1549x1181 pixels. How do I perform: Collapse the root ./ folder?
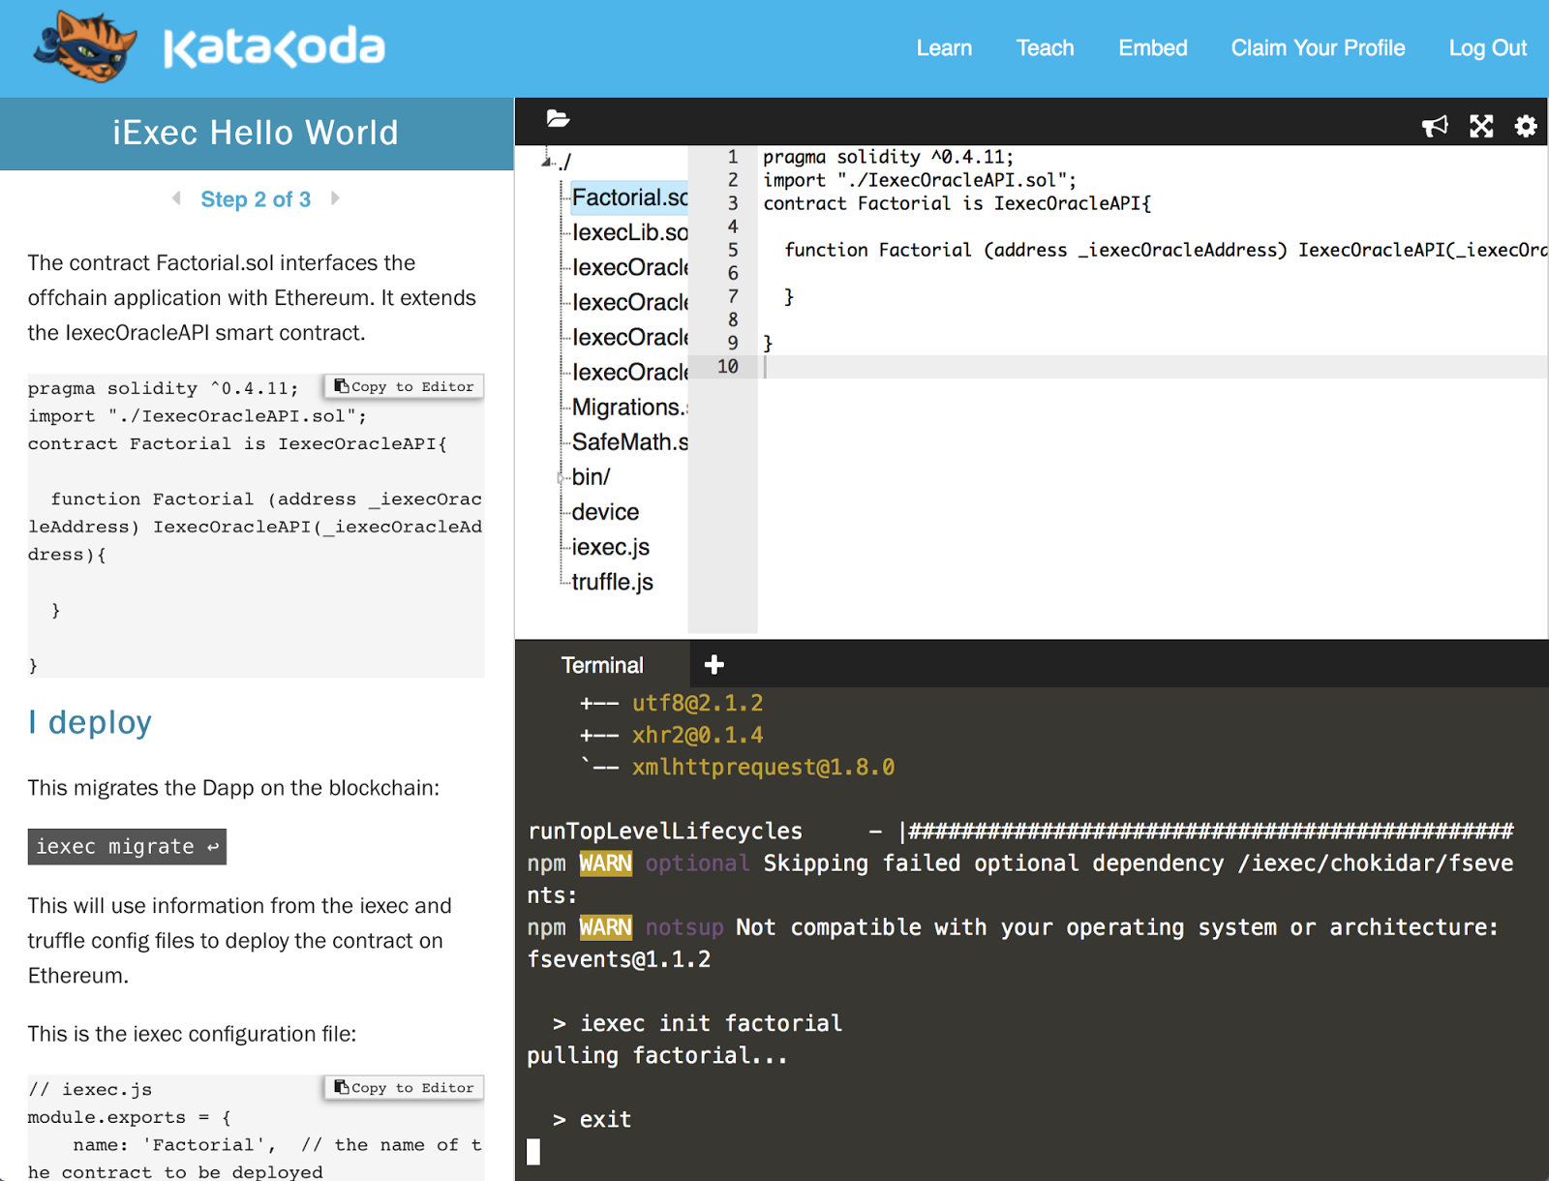[547, 162]
